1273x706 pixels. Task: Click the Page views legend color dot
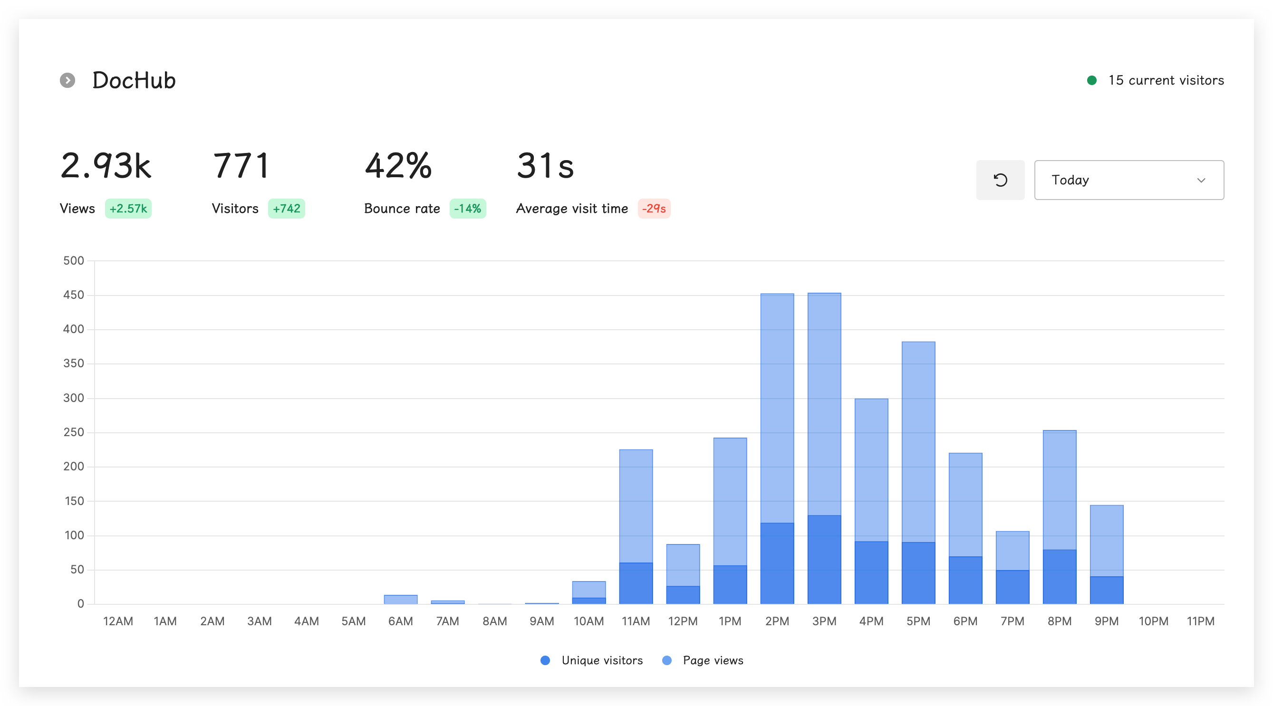pos(666,660)
